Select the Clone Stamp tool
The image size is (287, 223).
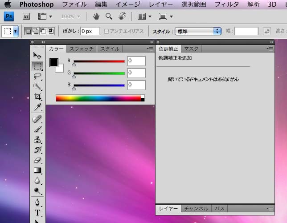tap(37, 139)
